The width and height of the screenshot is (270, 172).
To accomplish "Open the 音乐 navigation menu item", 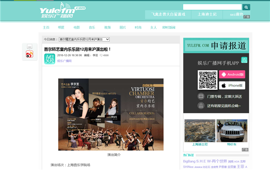I will [92, 28].
